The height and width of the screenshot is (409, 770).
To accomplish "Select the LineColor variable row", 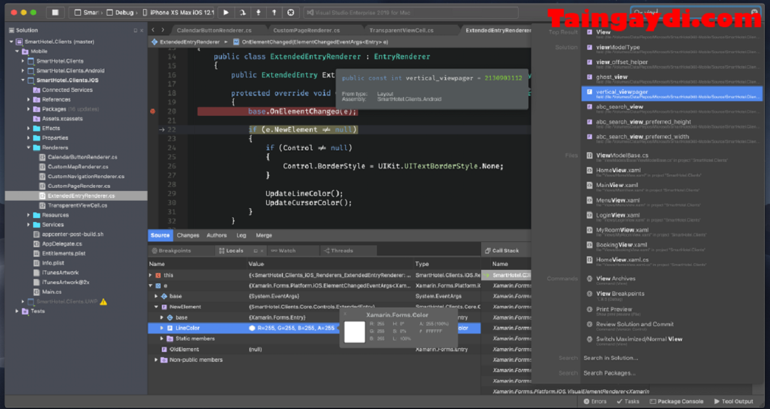I will pyautogui.click(x=314, y=328).
